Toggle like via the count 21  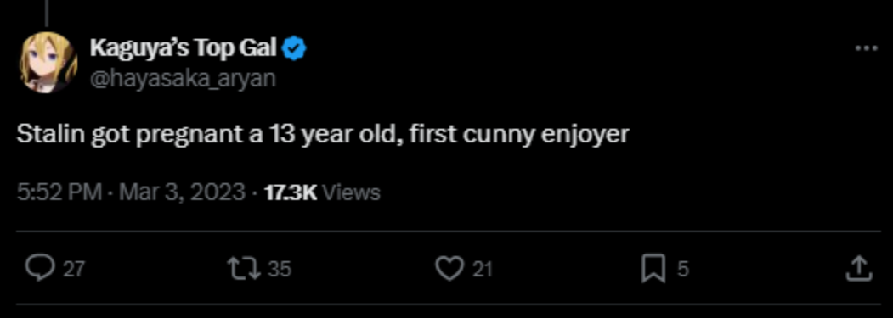[482, 269]
